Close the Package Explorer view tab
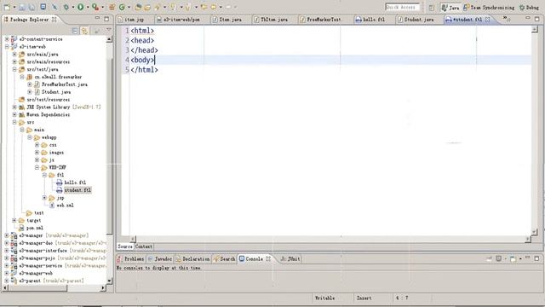Screen dimensions: 545x307 tap(54, 20)
